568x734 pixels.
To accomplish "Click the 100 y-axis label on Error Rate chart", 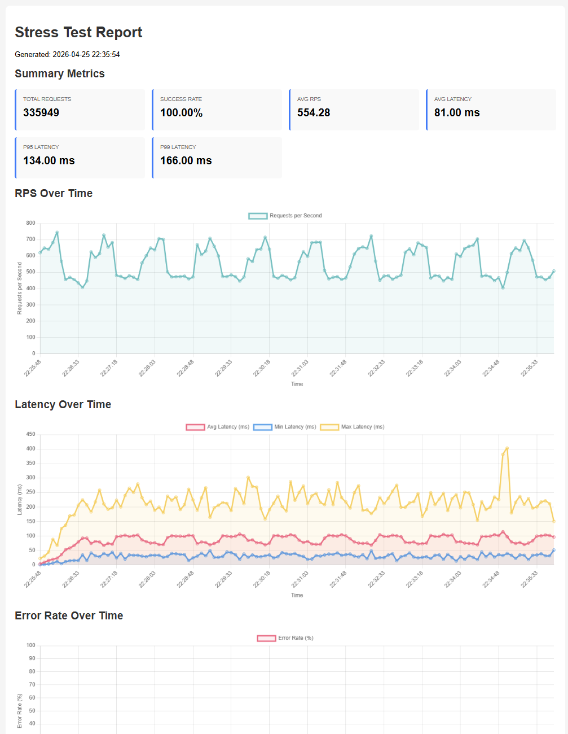I will click(30, 645).
